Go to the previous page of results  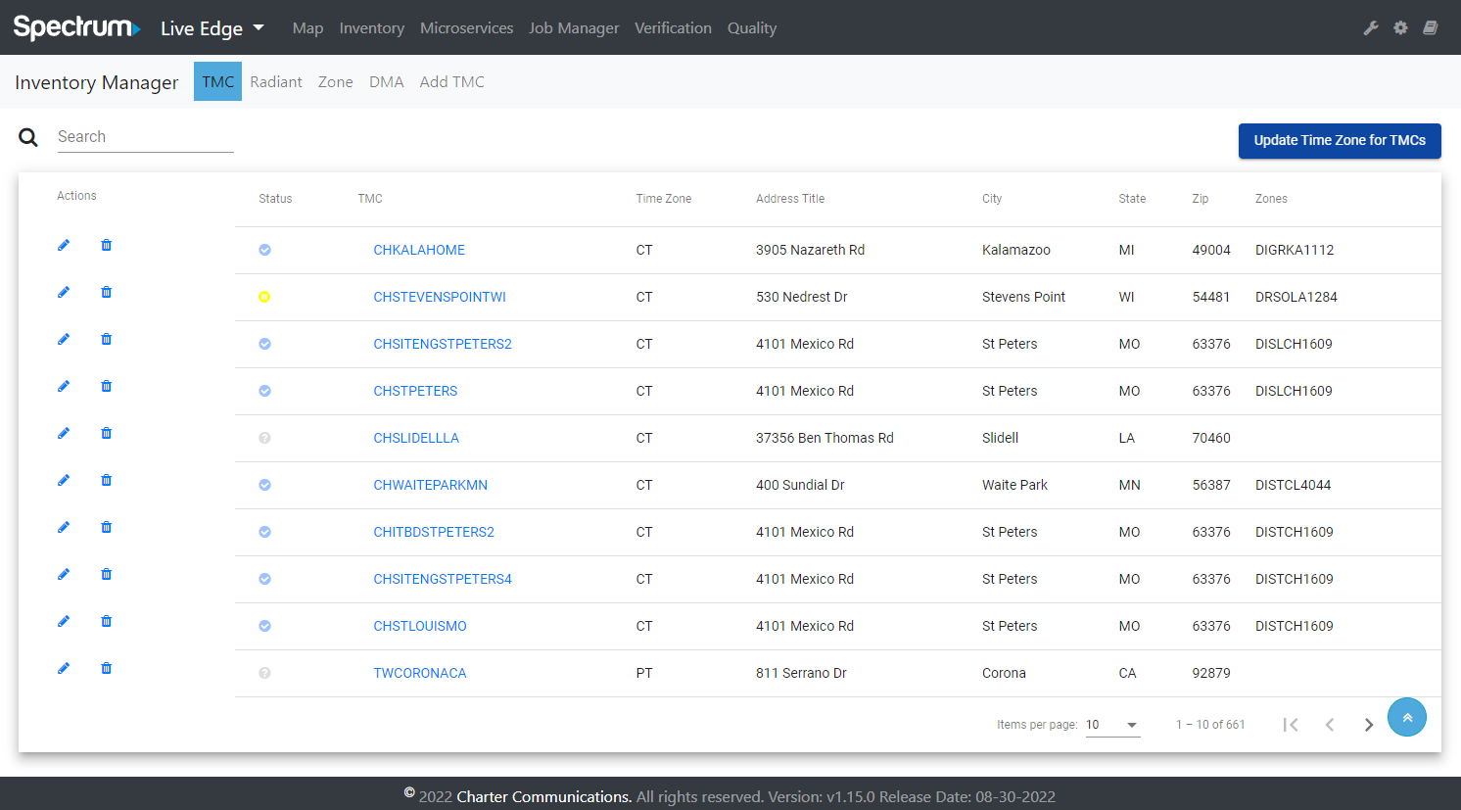(x=1330, y=725)
